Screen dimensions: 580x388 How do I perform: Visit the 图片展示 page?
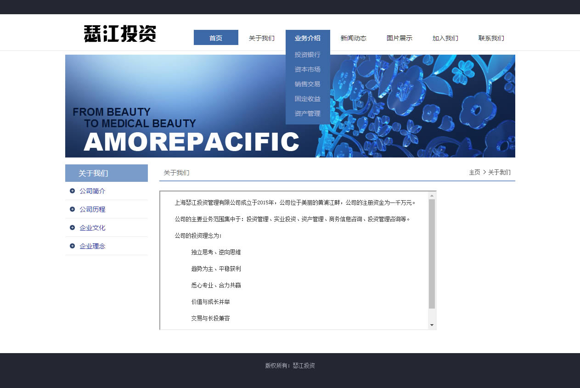[x=400, y=38]
